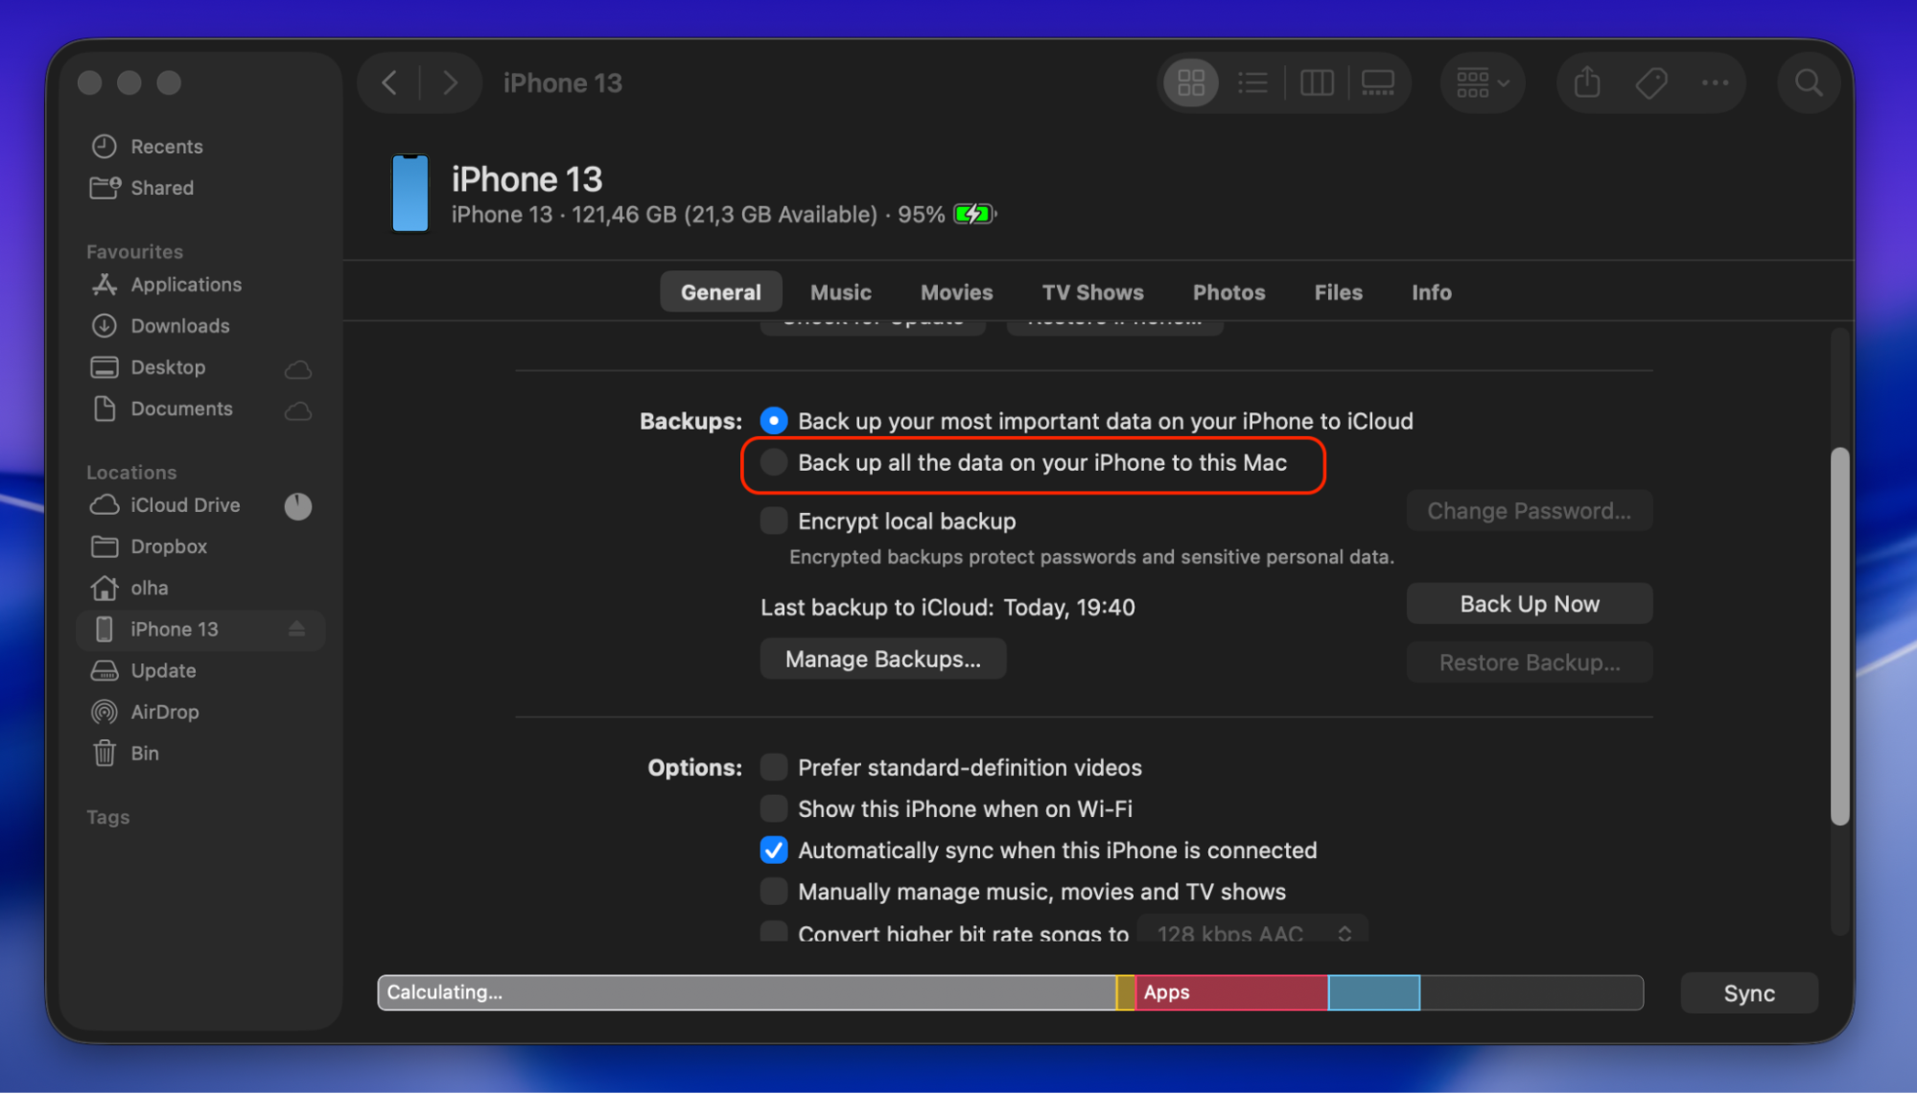The width and height of the screenshot is (1917, 1094).
Task: Switch to the Movies tab
Action: click(957, 292)
